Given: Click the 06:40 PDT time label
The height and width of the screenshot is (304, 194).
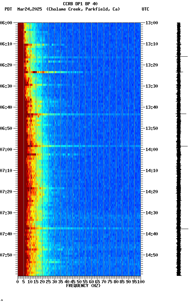Looking at the screenshot, I should point(6,107).
